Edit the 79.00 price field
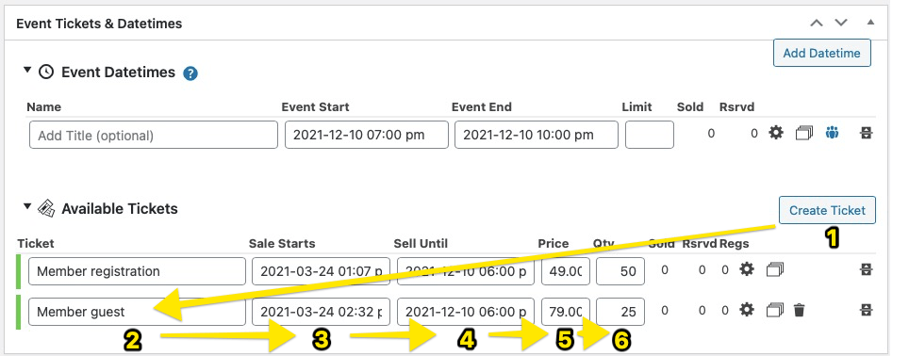 click(566, 312)
